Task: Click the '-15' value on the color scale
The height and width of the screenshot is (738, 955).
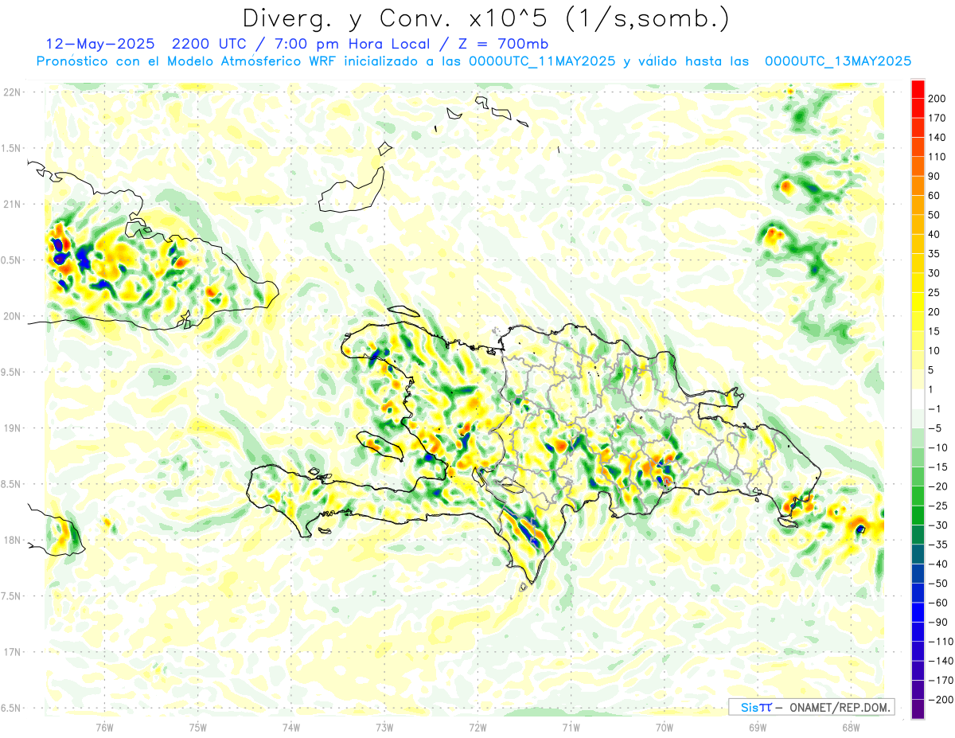Action: 937,467
